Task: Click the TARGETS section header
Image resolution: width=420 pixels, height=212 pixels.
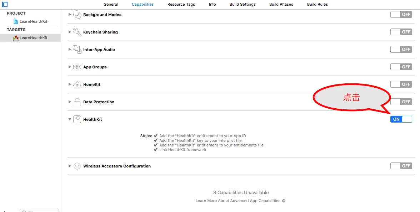Action: click(x=16, y=30)
